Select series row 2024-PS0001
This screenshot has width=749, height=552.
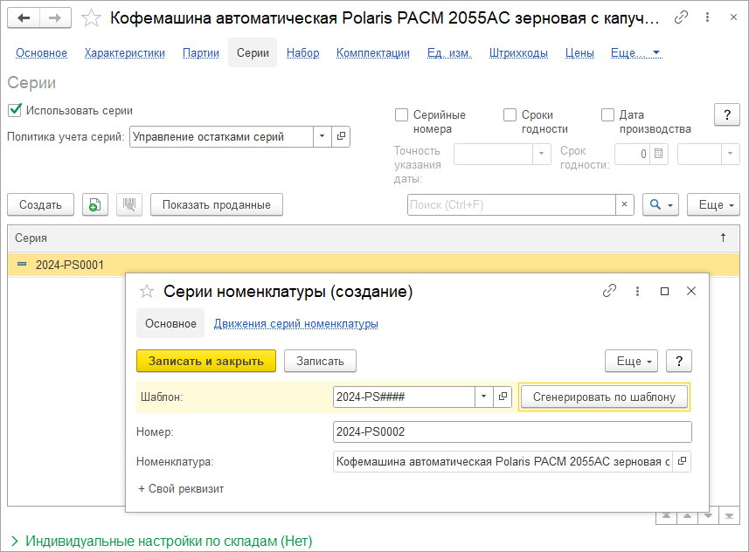point(373,265)
